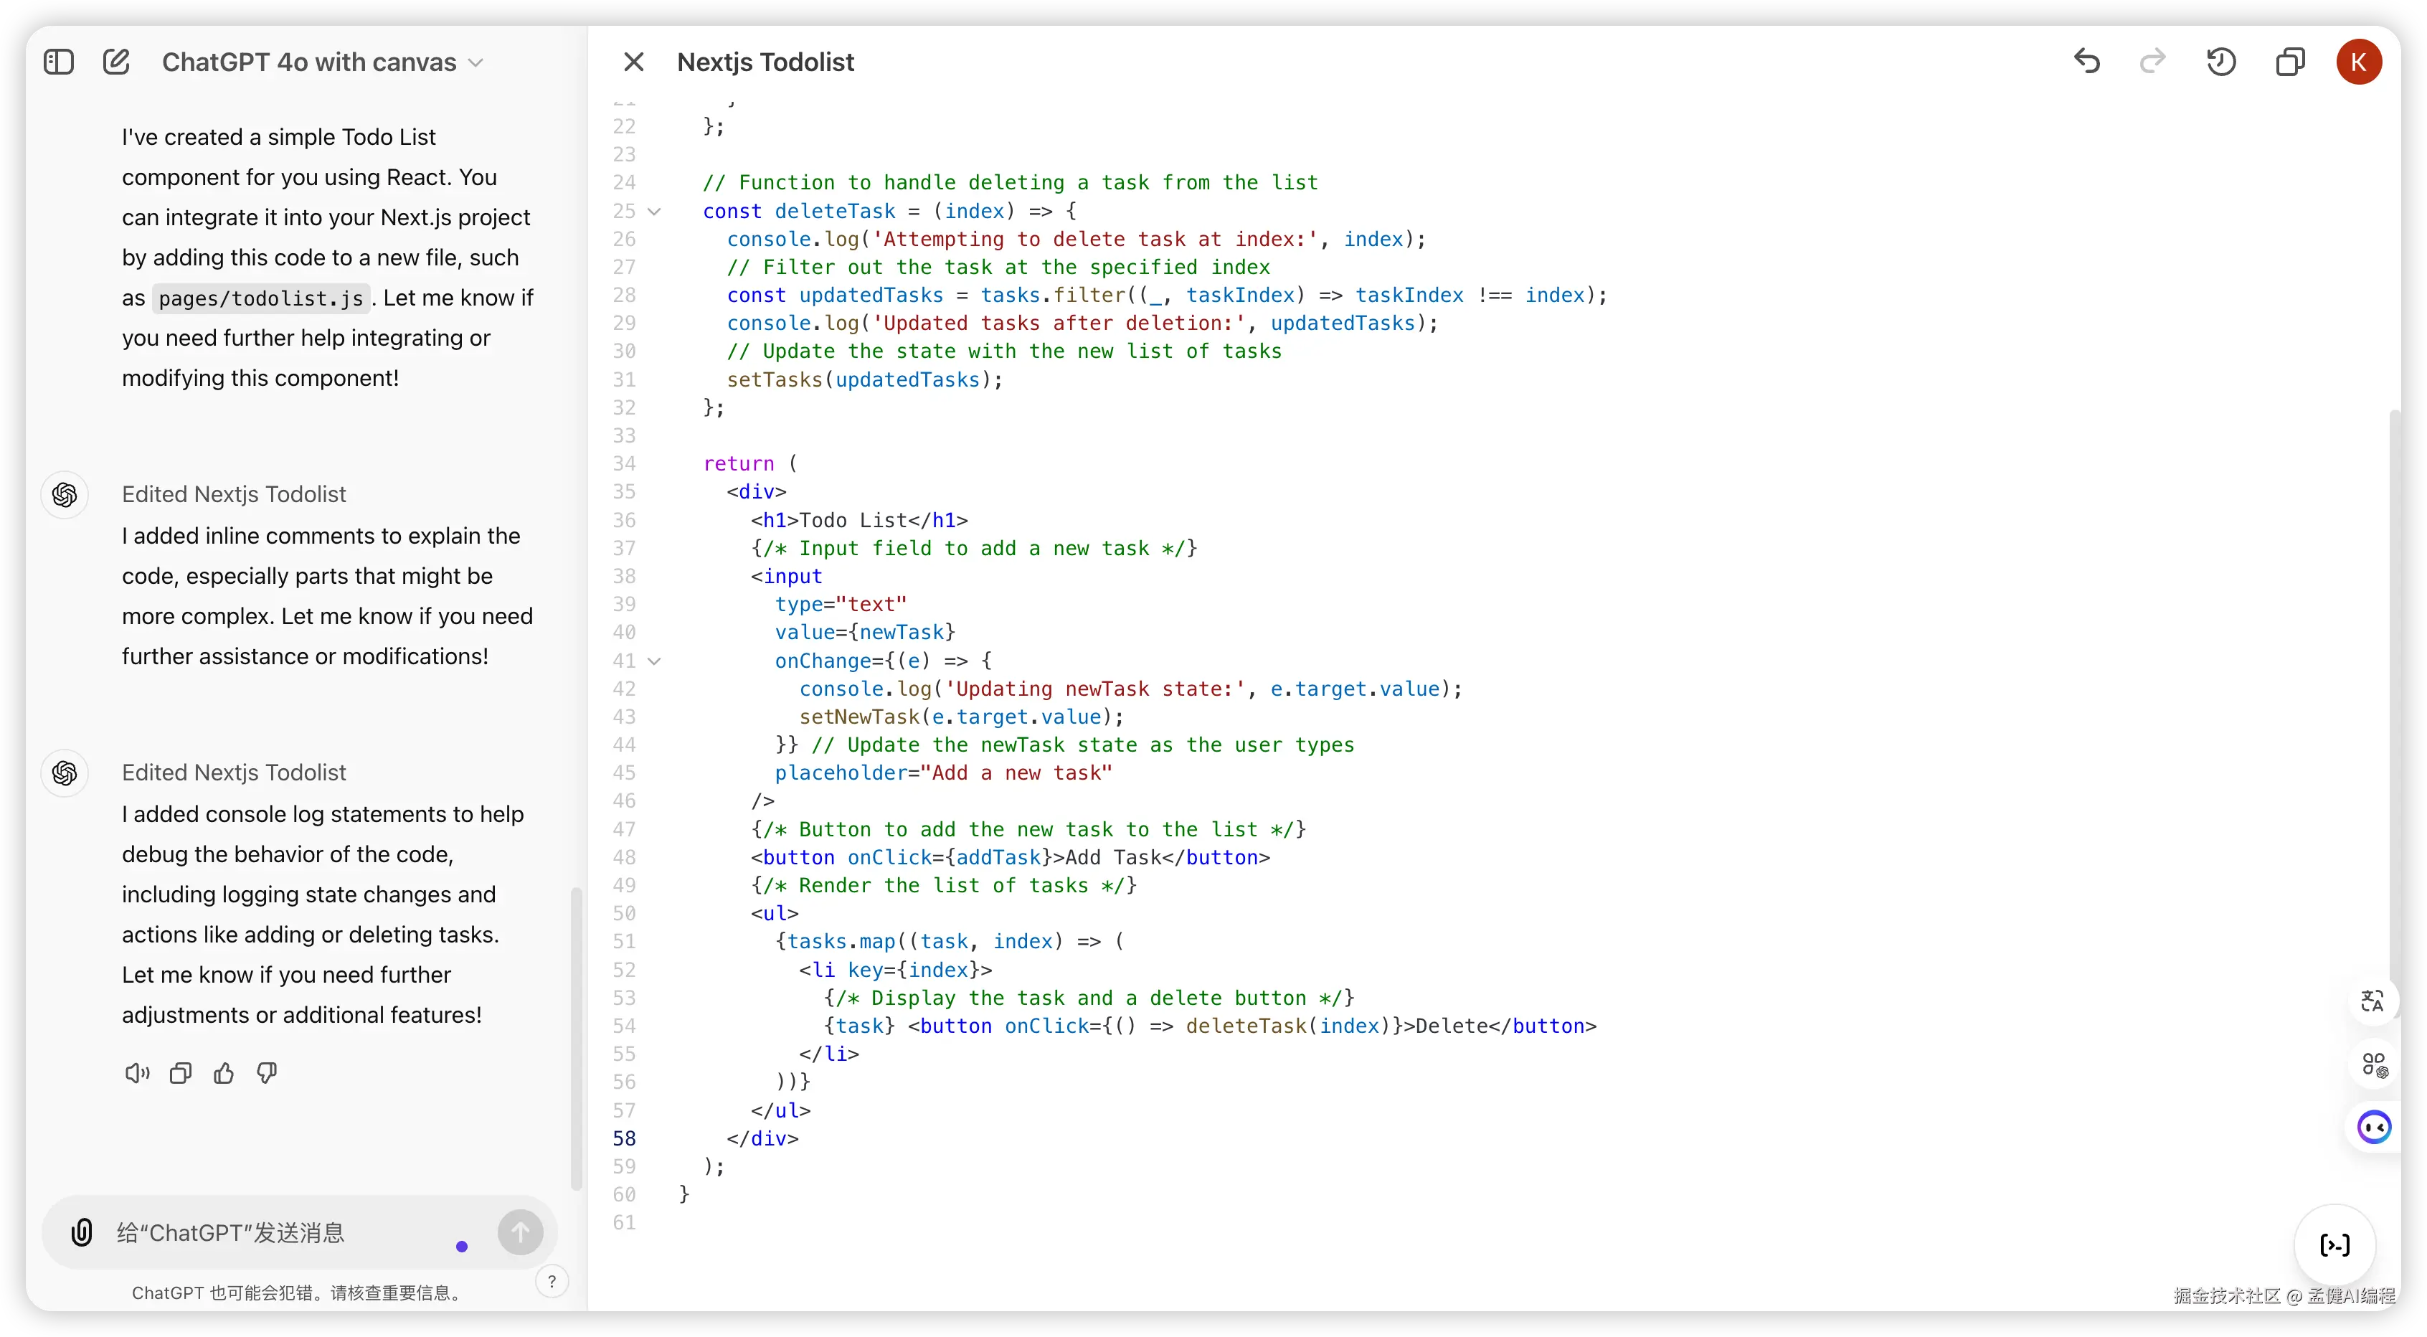Click the message input field
The image size is (2427, 1337).
(x=283, y=1232)
